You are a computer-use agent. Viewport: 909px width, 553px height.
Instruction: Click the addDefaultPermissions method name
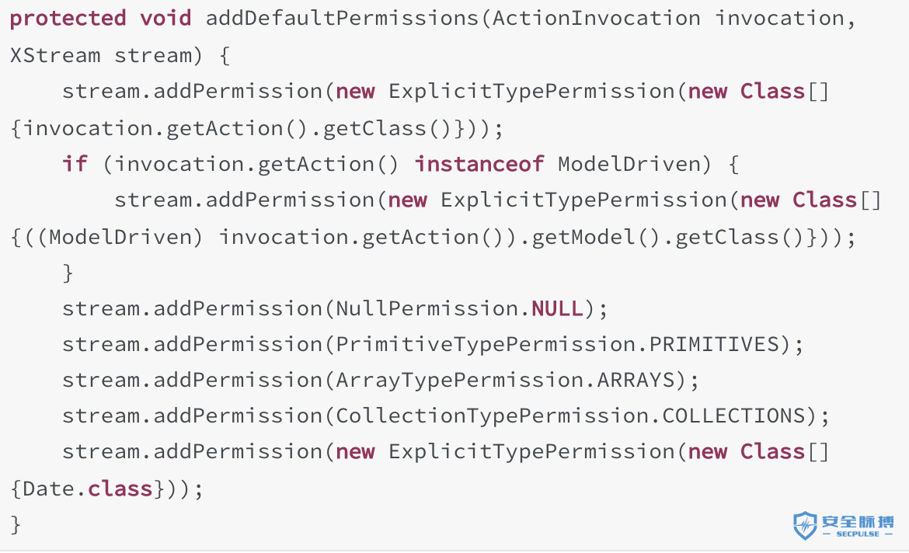click(342, 18)
